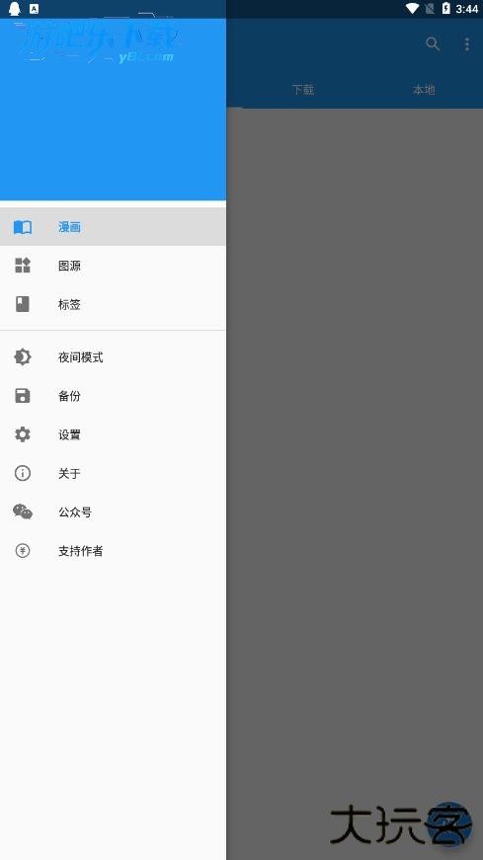Image resolution: width=483 pixels, height=860 pixels.
Task: Tap the battery icon in status bar
Action: (445, 8)
